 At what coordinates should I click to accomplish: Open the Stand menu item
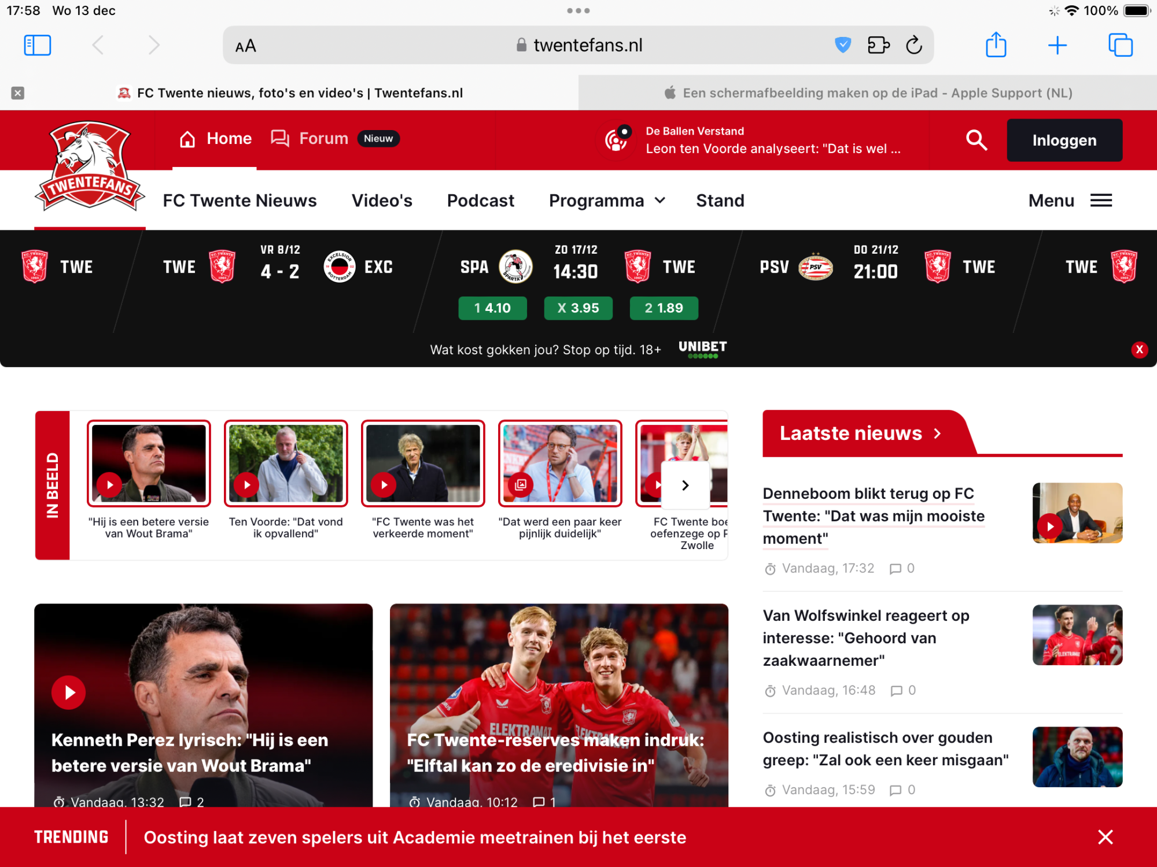coord(720,201)
